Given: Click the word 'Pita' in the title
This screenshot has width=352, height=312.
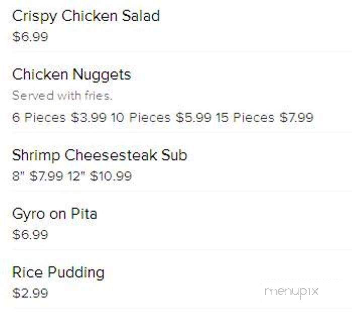Looking at the screenshot, I should click(x=84, y=214).
